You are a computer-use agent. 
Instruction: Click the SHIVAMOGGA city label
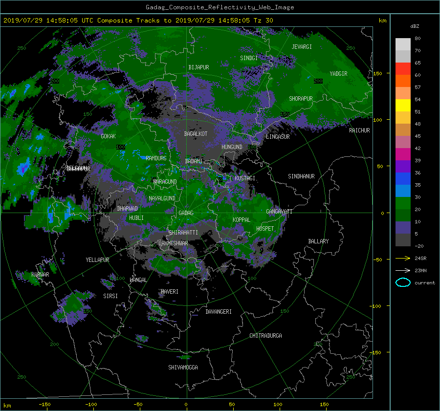(183, 368)
